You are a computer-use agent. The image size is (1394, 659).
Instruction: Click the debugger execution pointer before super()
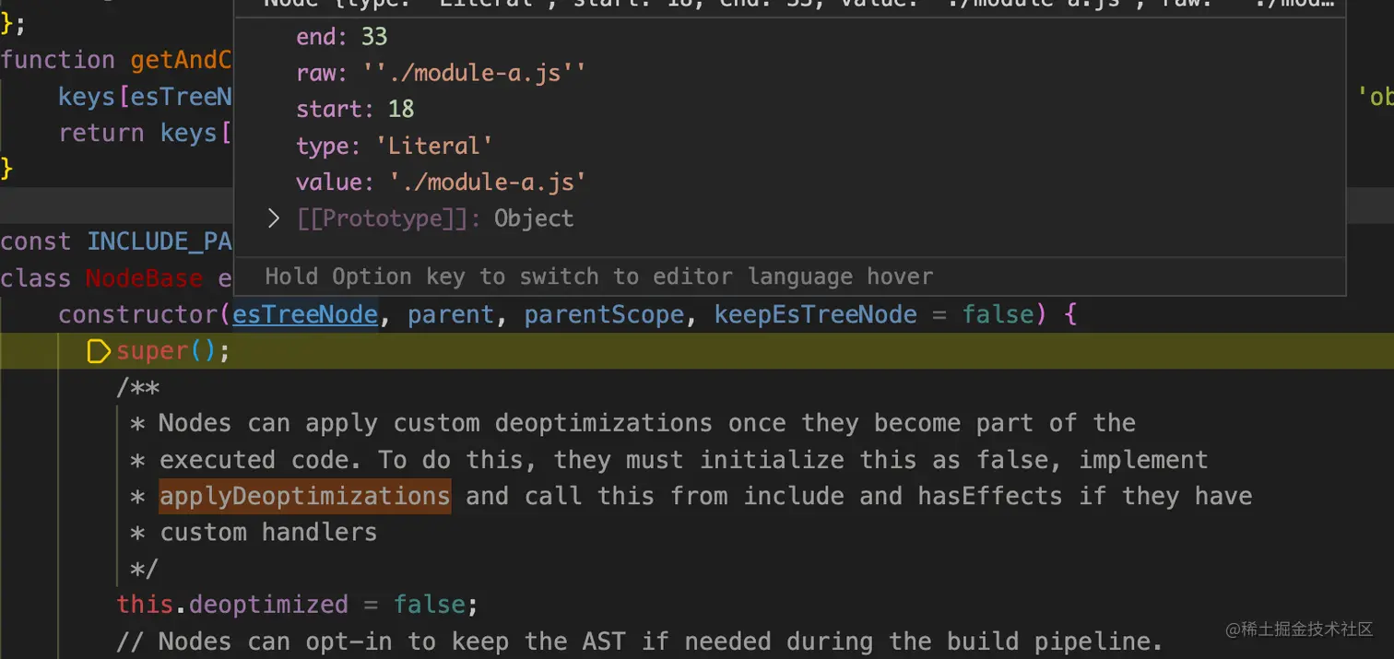99,351
